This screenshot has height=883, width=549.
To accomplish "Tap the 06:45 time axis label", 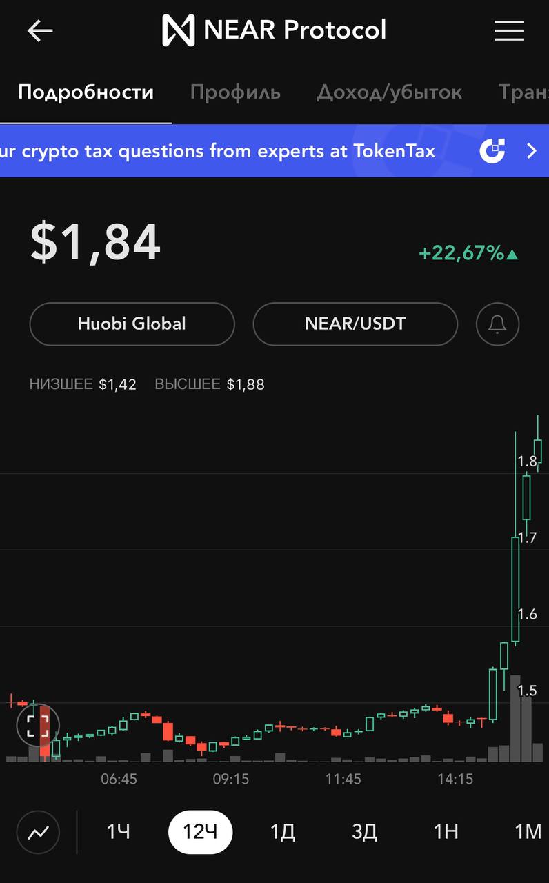I will pos(119,779).
